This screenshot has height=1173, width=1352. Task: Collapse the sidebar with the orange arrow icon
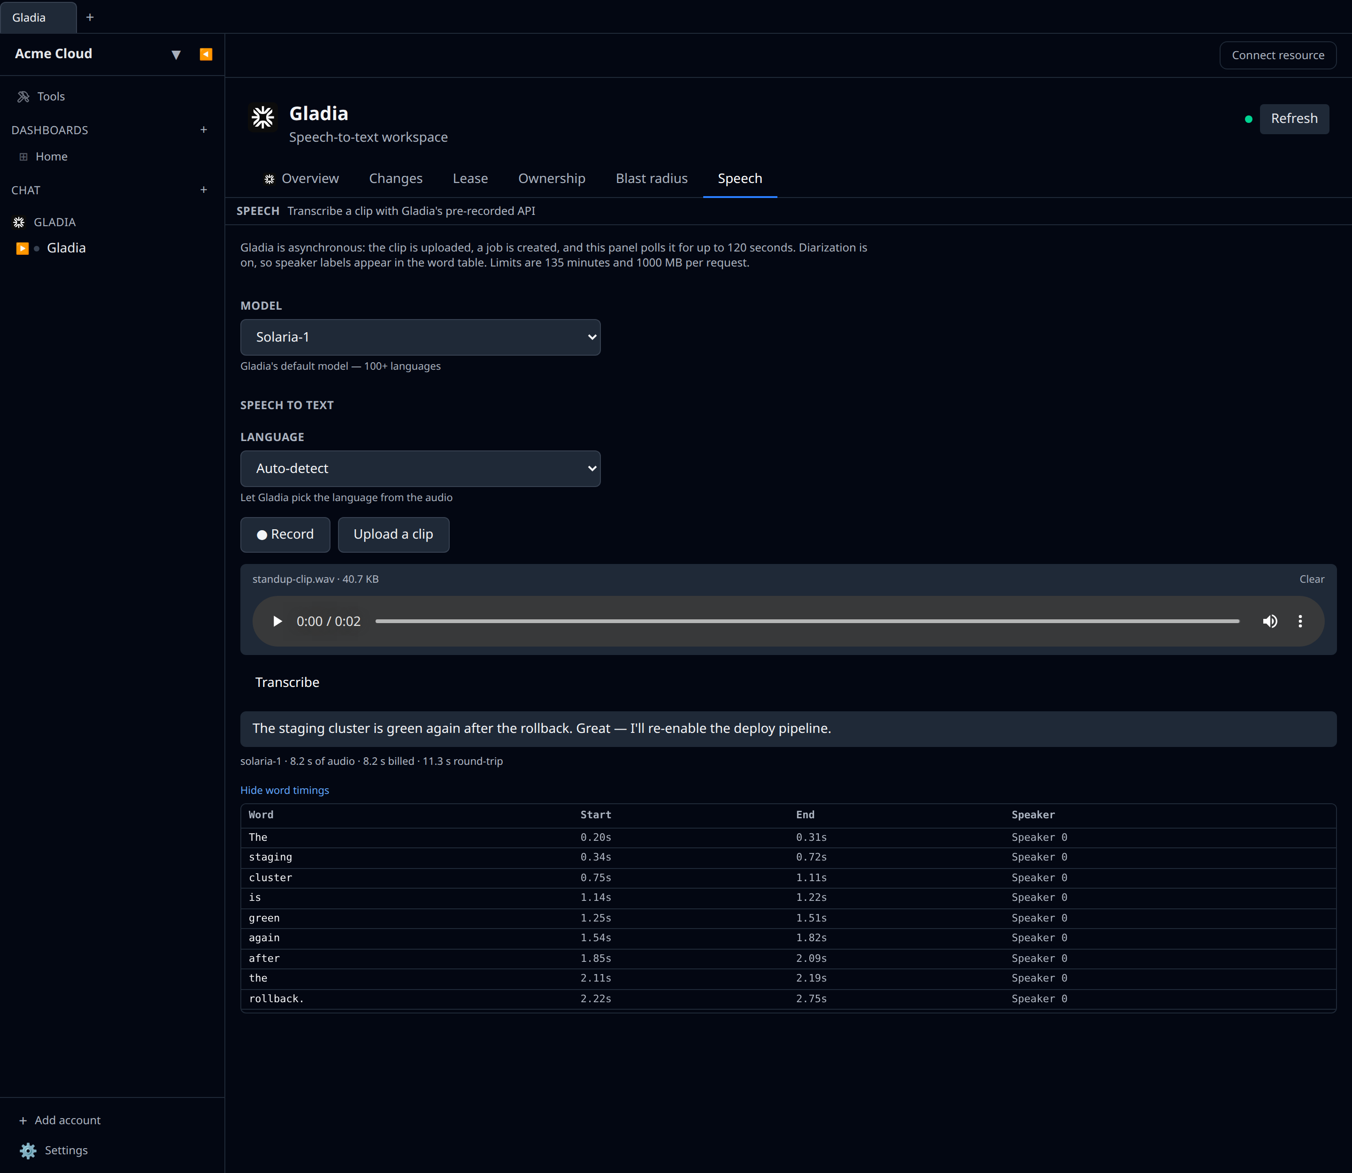pos(206,54)
